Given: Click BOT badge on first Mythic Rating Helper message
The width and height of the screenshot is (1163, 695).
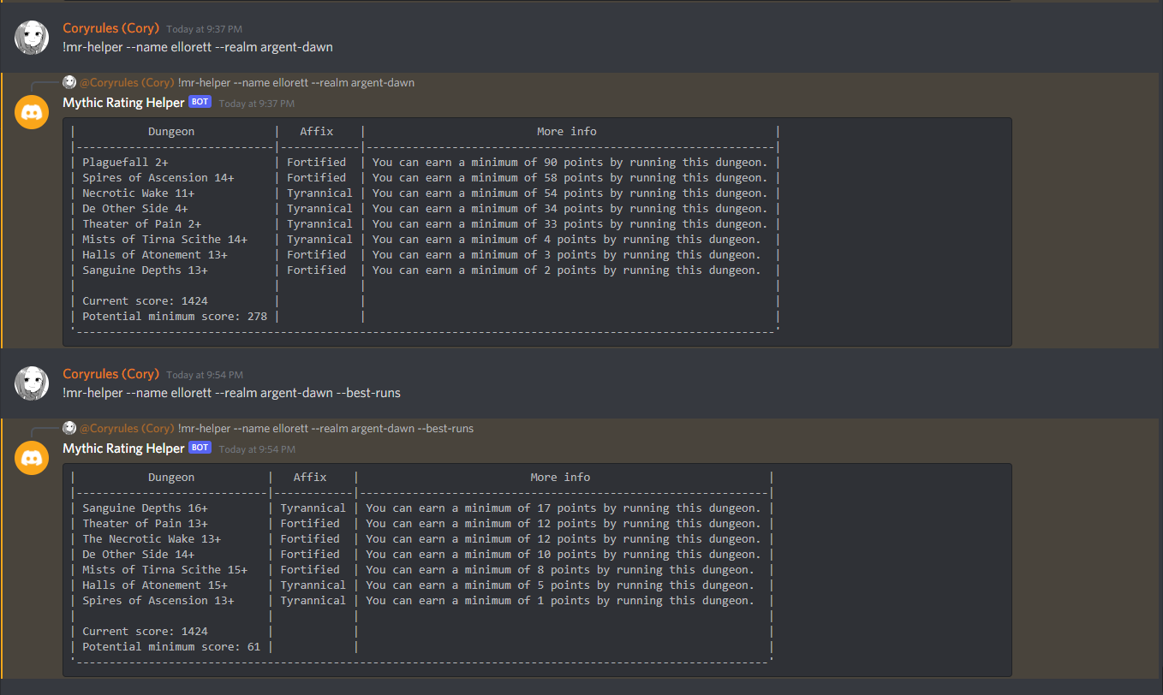Looking at the screenshot, I should (x=200, y=102).
